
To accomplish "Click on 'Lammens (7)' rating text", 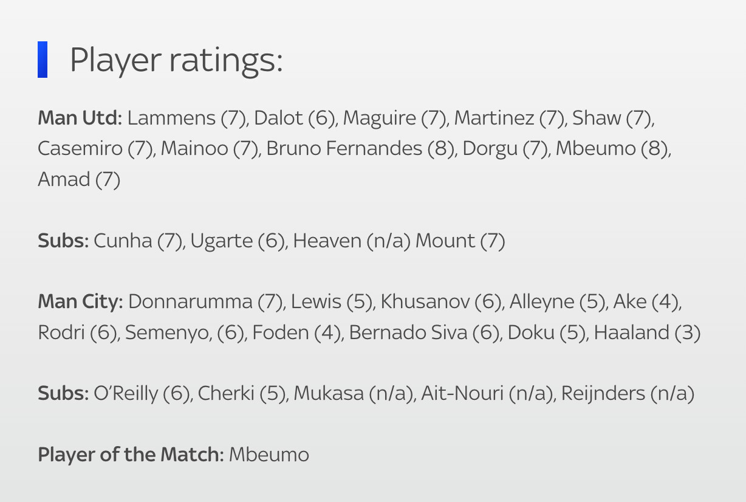I will [x=187, y=118].
